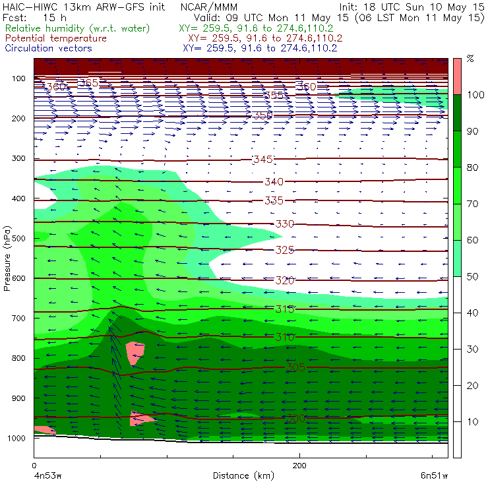The image size is (488, 488).
Task: Click the '4n53w' start coordinate label
Action: pyautogui.click(x=47, y=476)
